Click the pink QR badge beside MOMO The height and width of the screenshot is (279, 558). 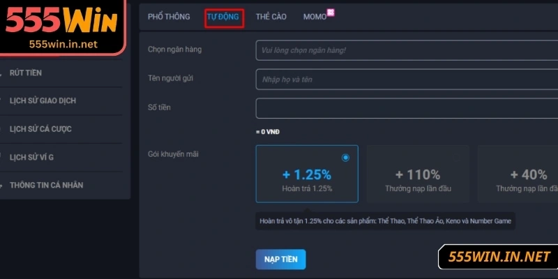(331, 13)
